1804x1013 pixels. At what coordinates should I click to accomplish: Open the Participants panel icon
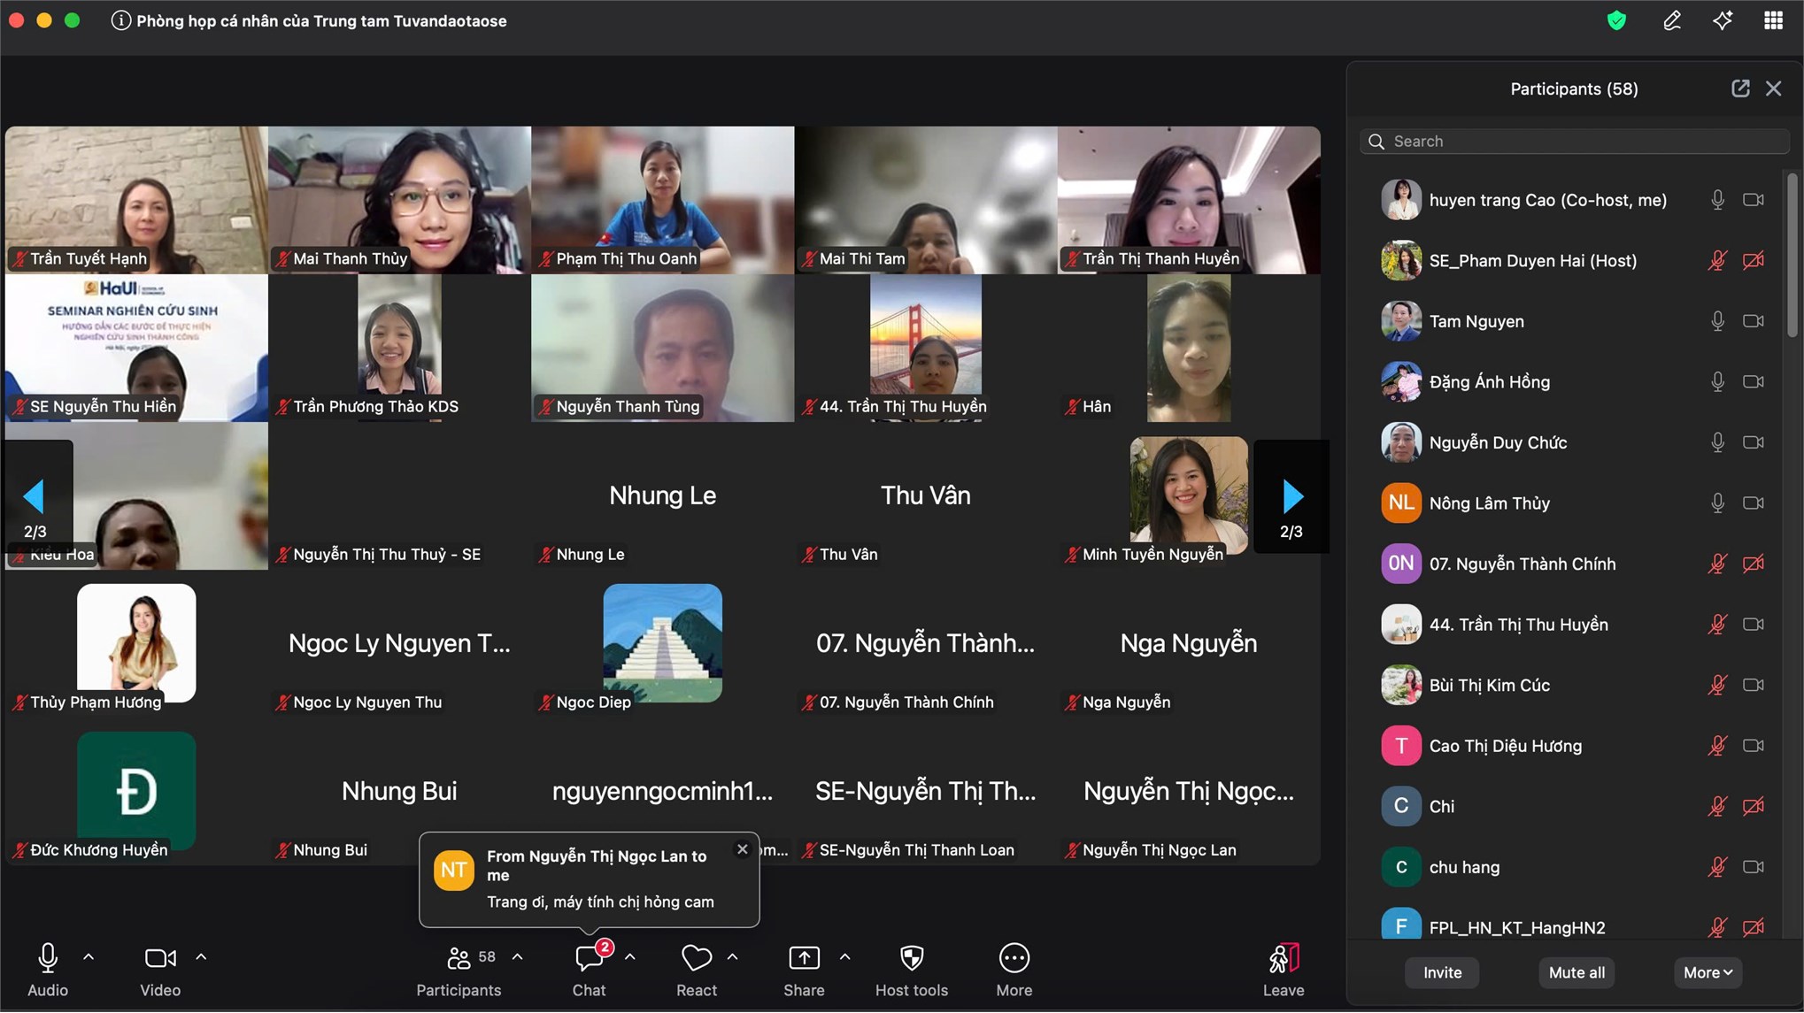tap(458, 957)
